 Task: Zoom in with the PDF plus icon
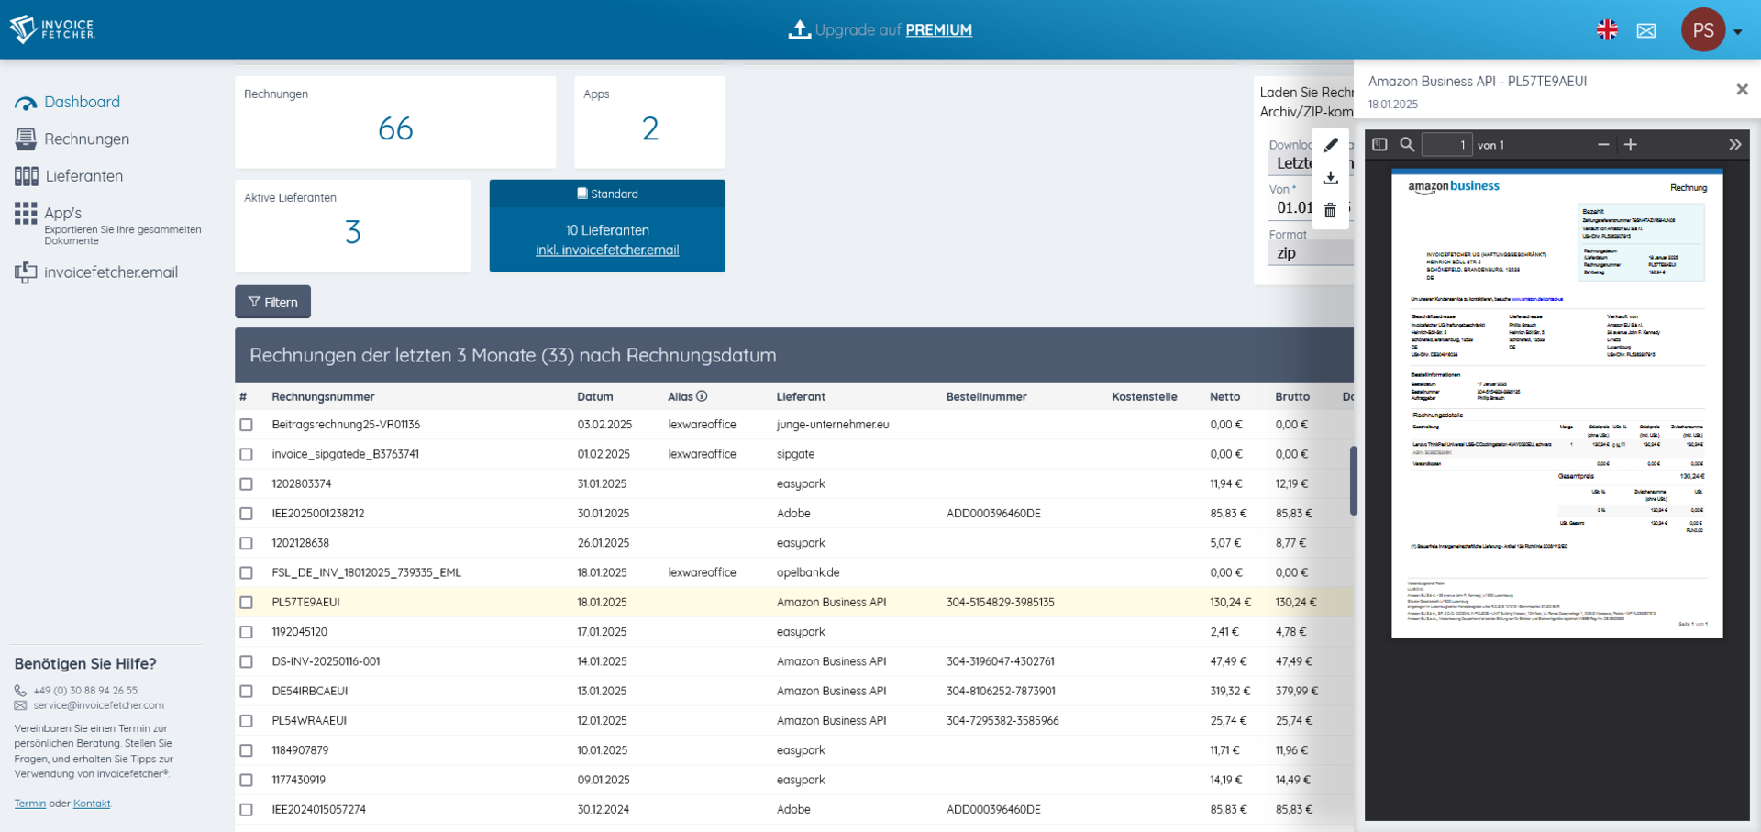[x=1631, y=145]
